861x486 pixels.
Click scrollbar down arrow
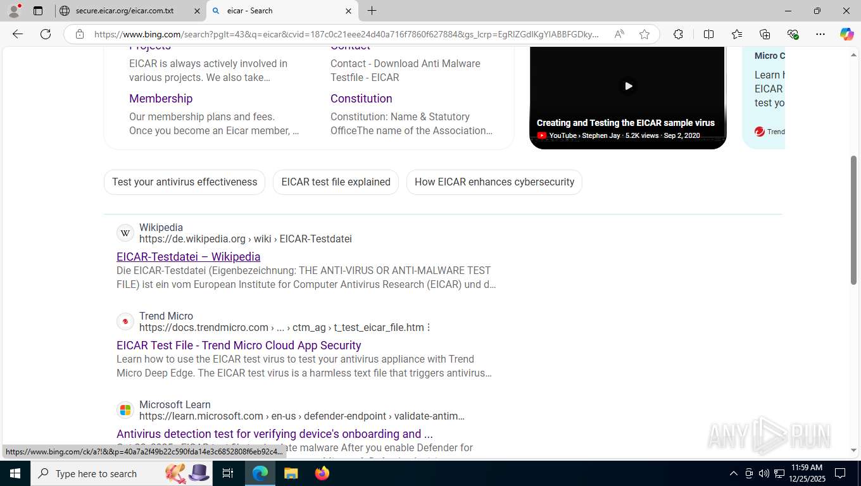[x=853, y=451]
